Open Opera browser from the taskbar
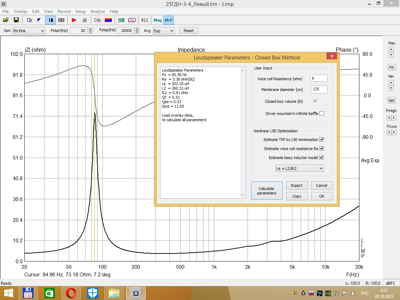This screenshot has height=300, width=400. click(71, 293)
